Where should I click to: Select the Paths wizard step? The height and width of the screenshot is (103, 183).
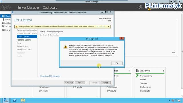(19, 43)
